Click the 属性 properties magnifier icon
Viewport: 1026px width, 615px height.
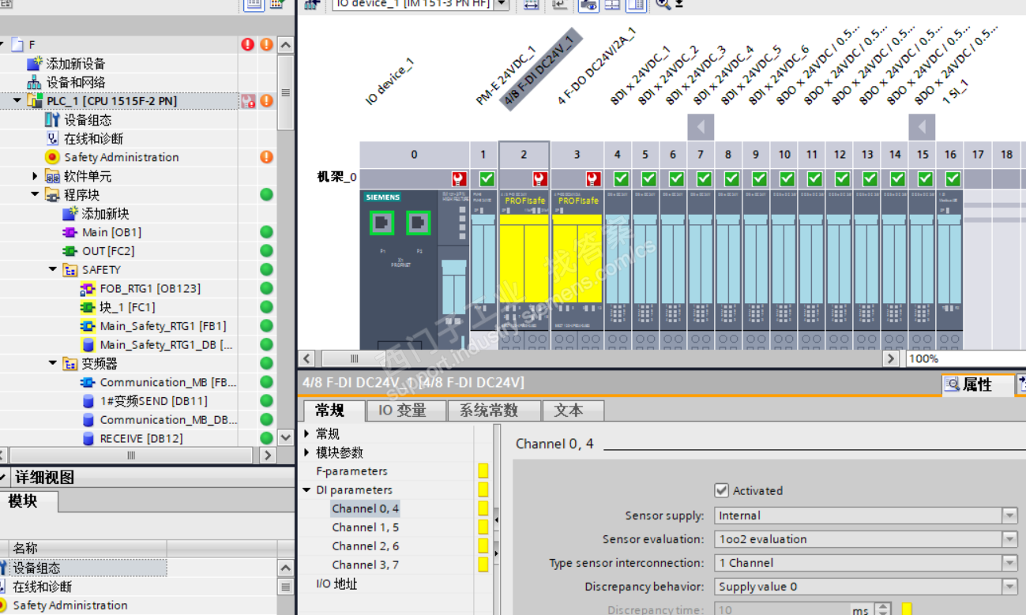(953, 384)
